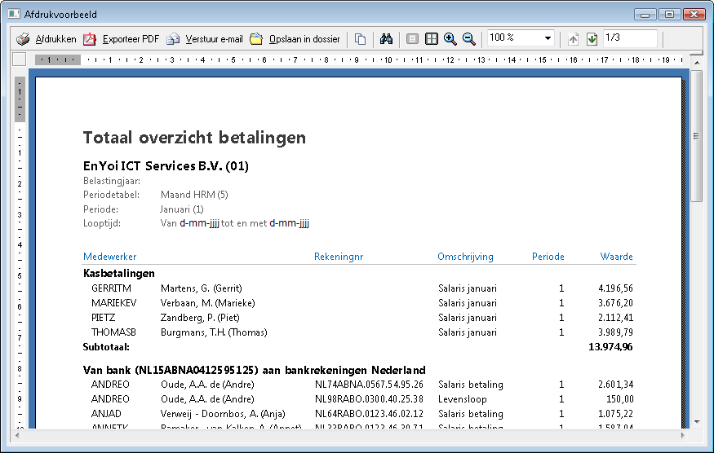Click the Opslaan in dossier folder icon
This screenshot has width=714, height=453.
256,39
